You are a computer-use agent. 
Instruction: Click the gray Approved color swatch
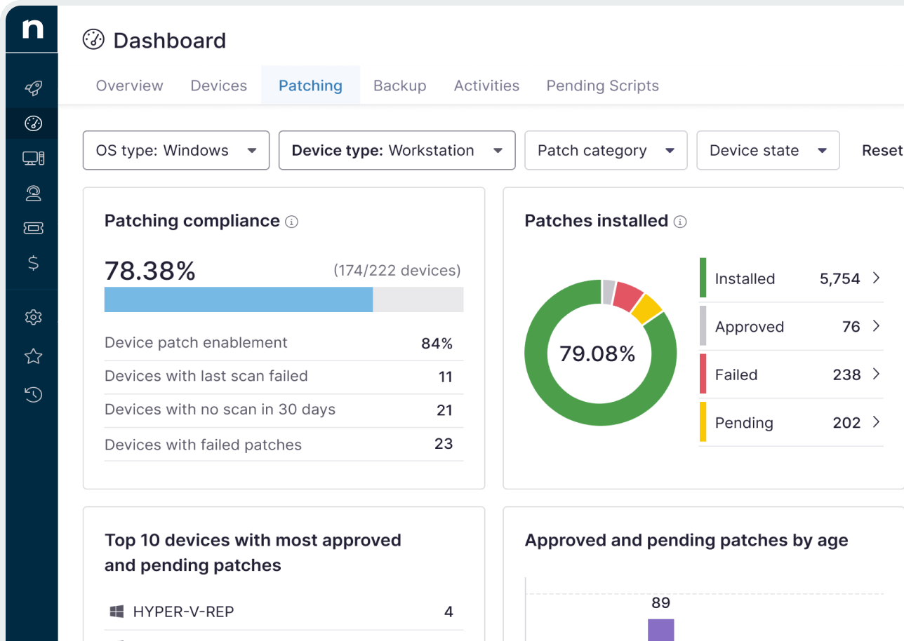click(x=703, y=326)
